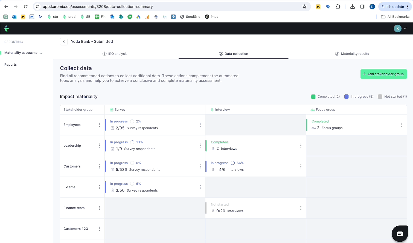Click the Focus group column header
The height and width of the screenshot is (243, 413).
(x=323, y=109)
